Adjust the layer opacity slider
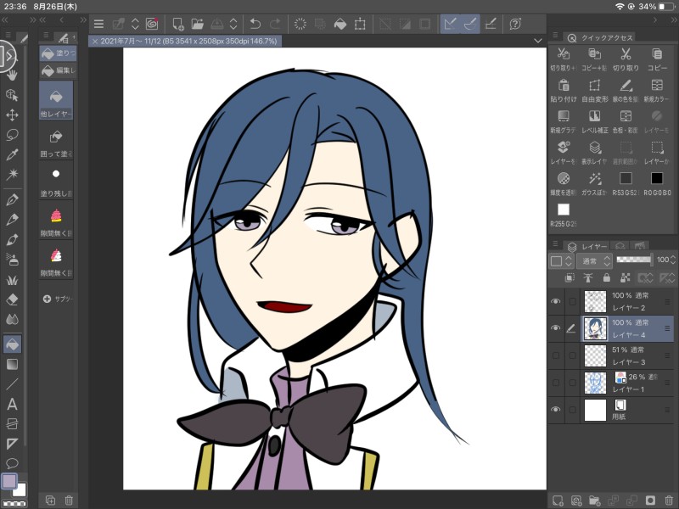Viewport: 679px width, 509px height. click(633, 260)
